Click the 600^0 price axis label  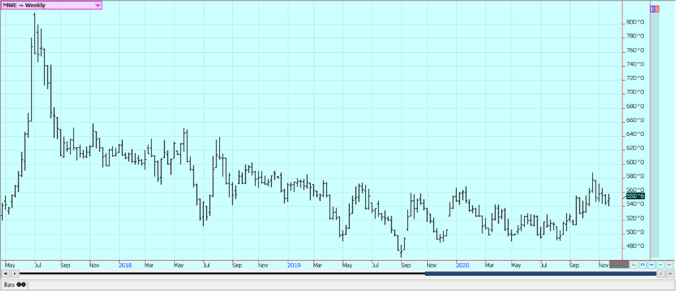[634, 162]
